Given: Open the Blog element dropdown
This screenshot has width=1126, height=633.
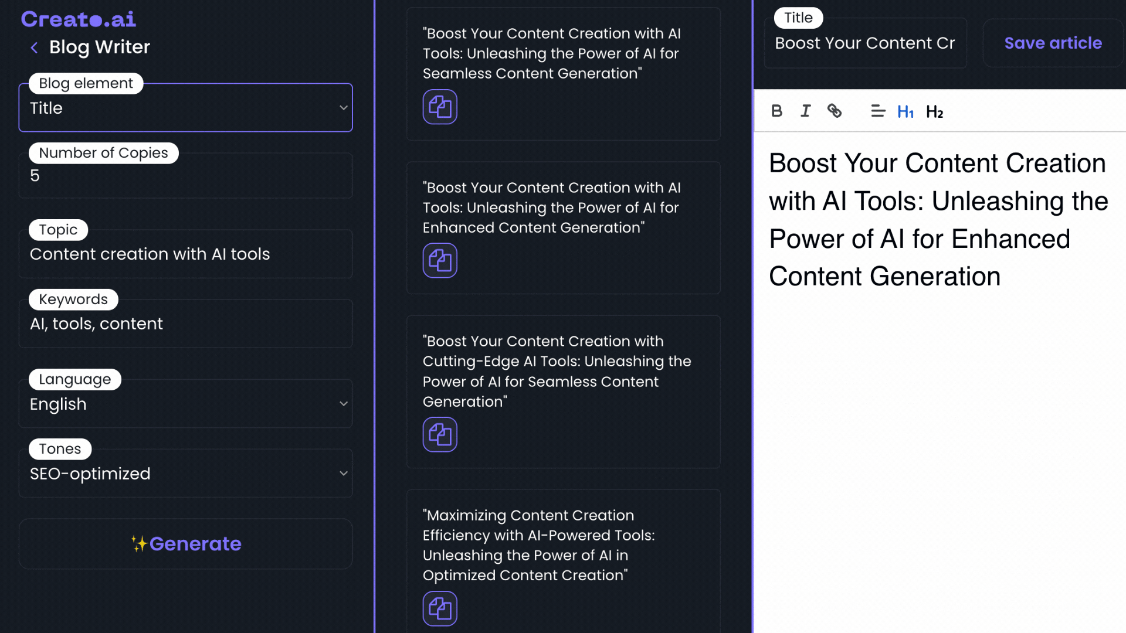Looking at the screenshot, I should [185, 108].
